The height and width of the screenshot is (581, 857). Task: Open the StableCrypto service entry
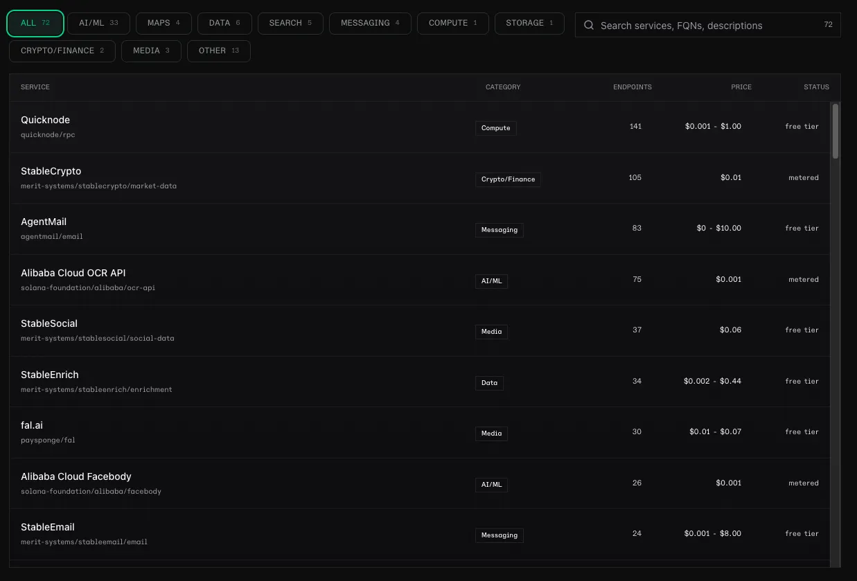[x=420, y=178]
